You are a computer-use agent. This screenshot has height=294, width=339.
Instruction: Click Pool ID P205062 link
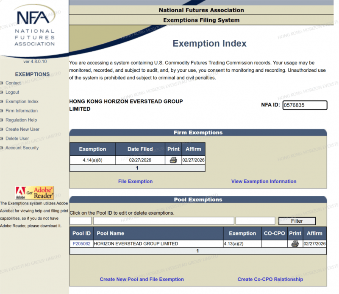[x=81, y=244]
